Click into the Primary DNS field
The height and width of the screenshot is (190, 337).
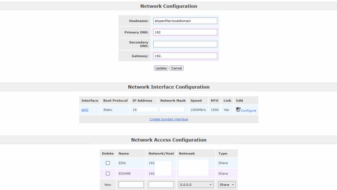click(x=185, y=32)
